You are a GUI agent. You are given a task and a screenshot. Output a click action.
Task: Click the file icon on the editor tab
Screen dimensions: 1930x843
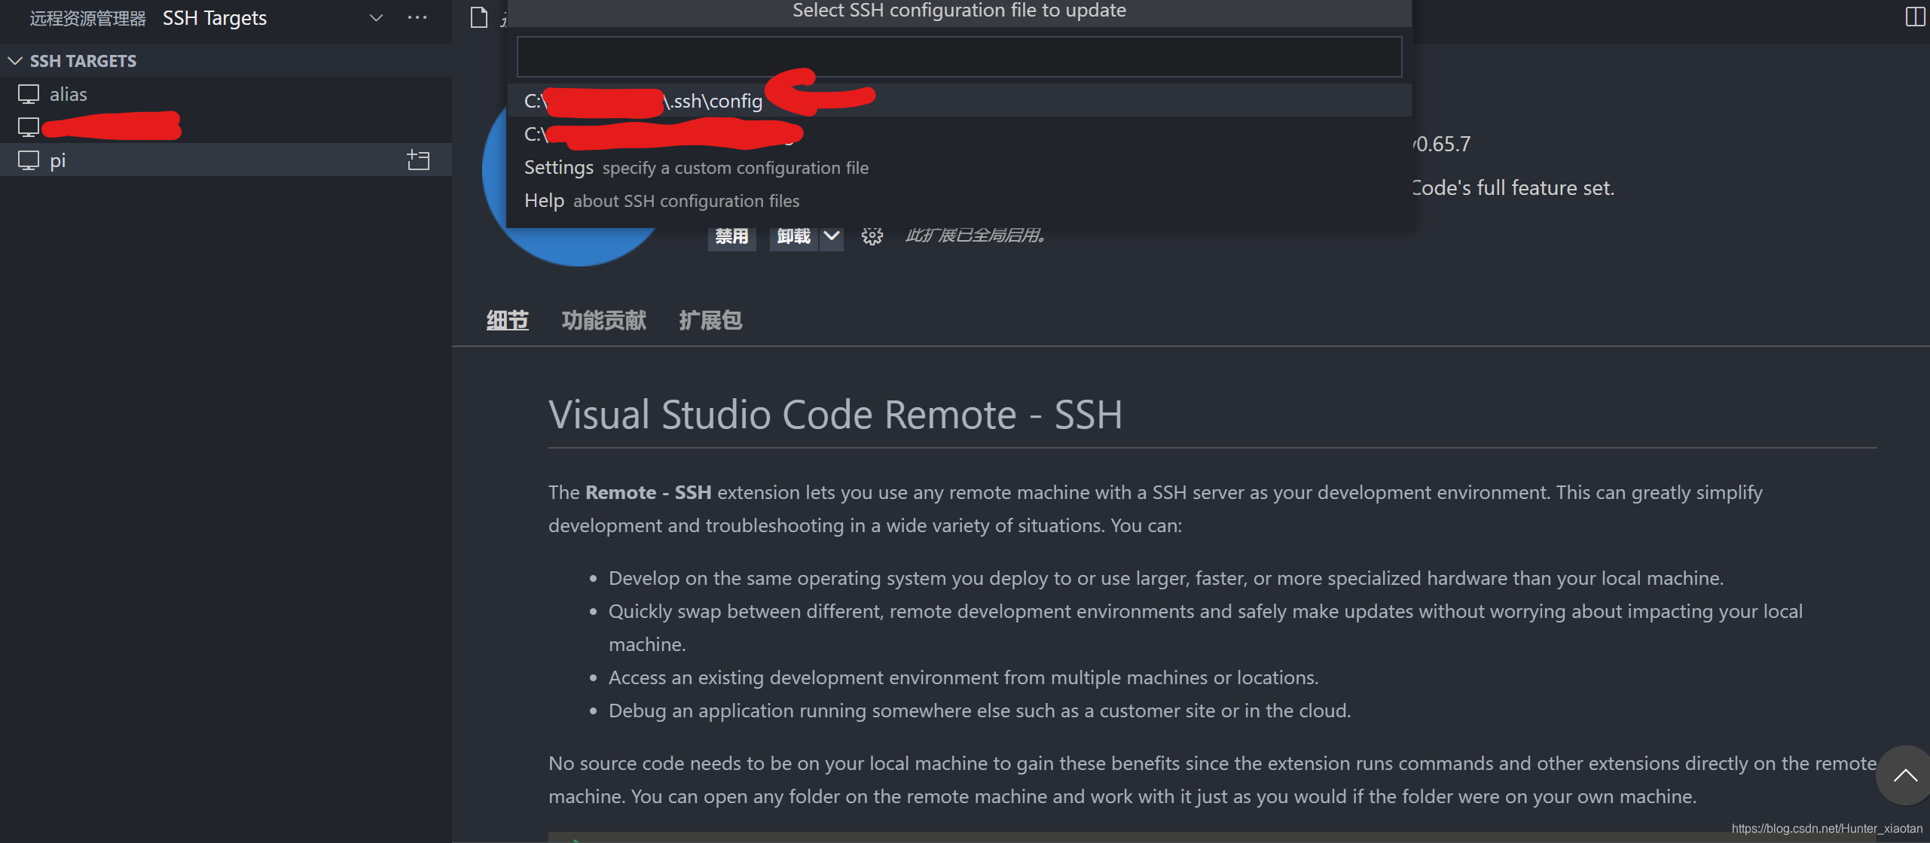tap(479, 17)
